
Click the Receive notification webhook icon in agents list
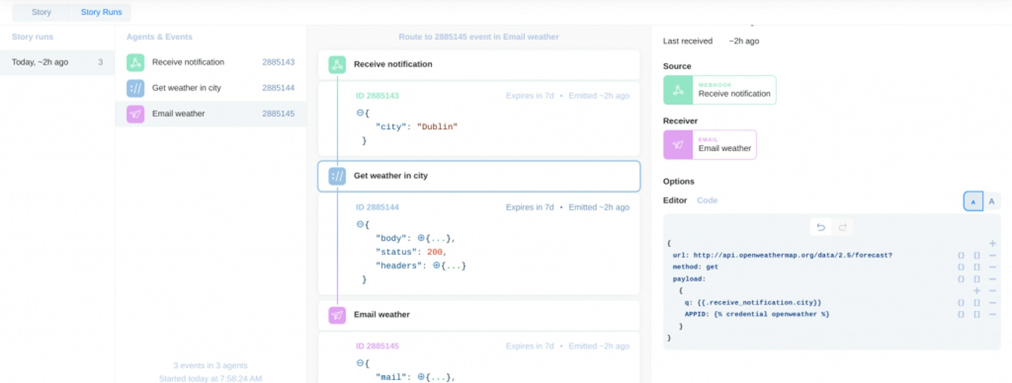136,62
